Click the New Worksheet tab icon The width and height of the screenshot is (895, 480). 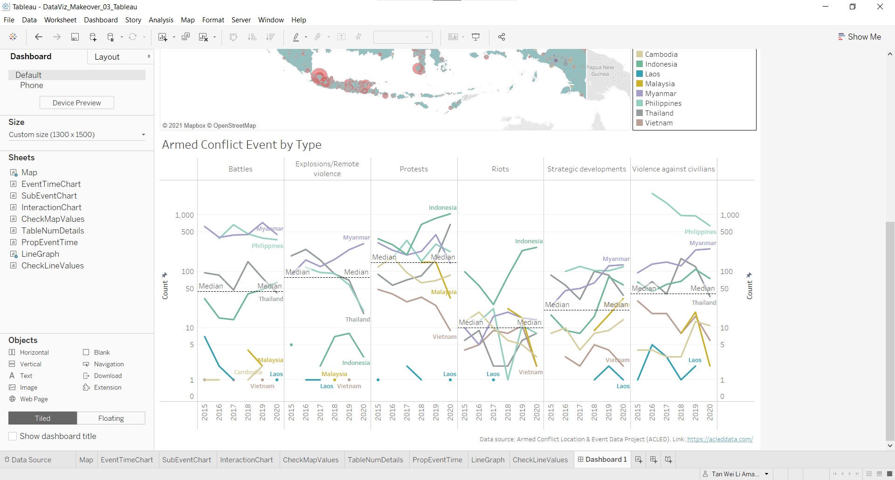click(x=639, y=460)
